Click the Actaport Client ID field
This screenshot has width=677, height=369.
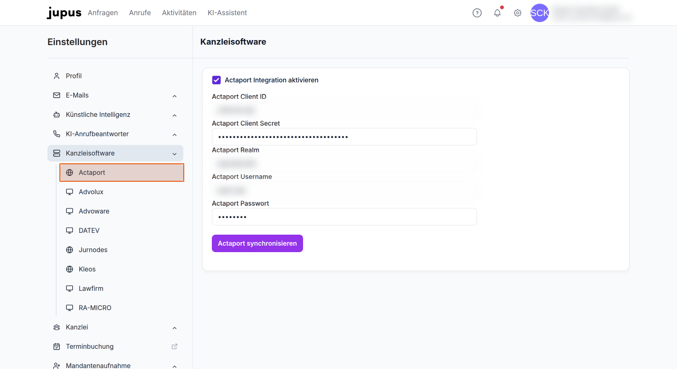pyautogui.click(x=344, y=110)
